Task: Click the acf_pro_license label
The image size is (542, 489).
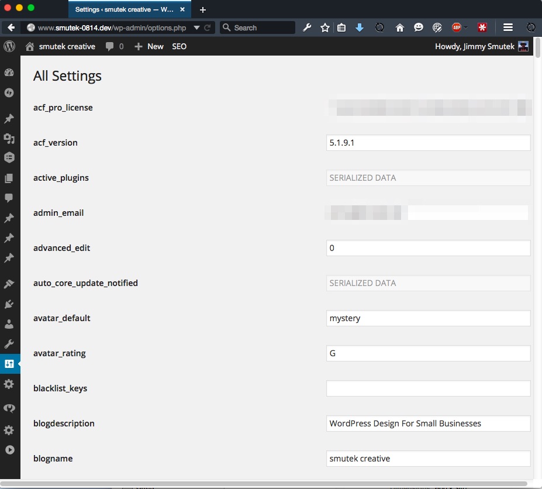Action: [x=63, y=108]
